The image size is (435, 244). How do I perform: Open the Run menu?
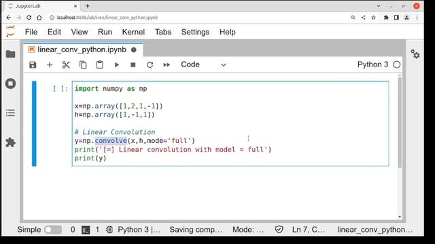[105, 32]
